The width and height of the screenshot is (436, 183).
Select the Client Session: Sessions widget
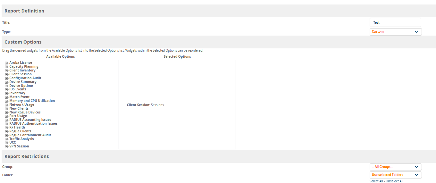click(x=146, y=105)
